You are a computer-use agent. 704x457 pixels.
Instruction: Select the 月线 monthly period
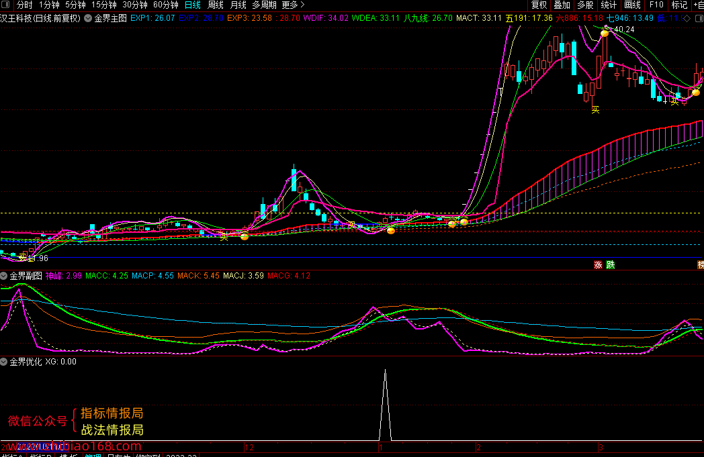(238, 5)
